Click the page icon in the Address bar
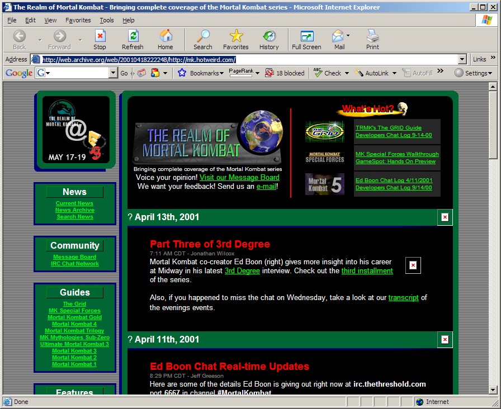Viewport: 501px width, 409px height. tap(35, 59)
